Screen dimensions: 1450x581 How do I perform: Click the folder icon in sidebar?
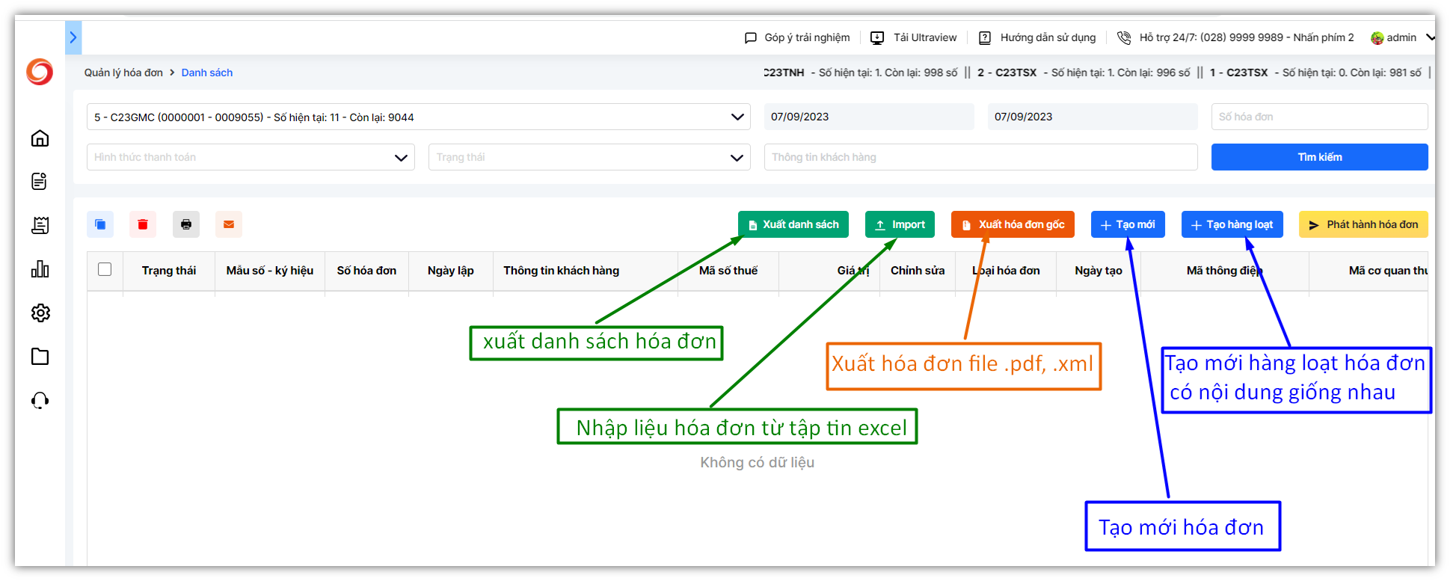click(x=40, y=357)
